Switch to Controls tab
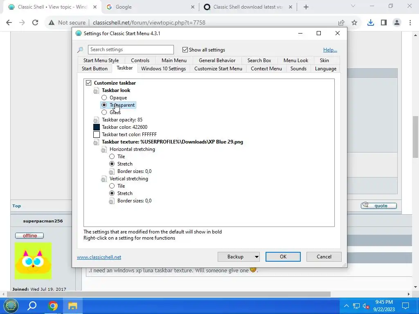 click(x=140, y=61)
